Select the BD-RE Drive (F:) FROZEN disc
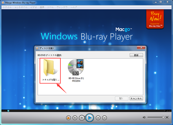The width and height of the screenshot is (173, 125). pyautogui.click(x=76, y=70)
